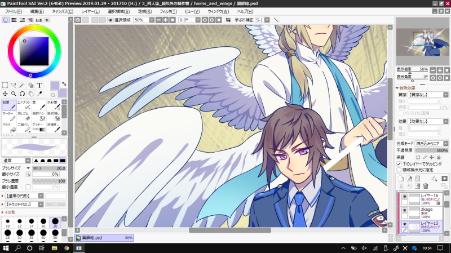This screenshot has height=253, width=451.
Task: Select the Zoom magnifier tool
Action: (14, 94)
